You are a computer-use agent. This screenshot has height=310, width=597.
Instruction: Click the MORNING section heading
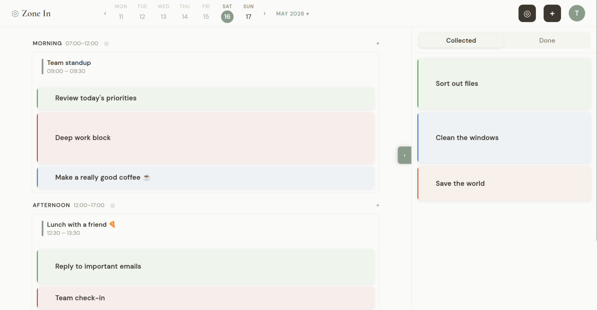coord(47,43)
